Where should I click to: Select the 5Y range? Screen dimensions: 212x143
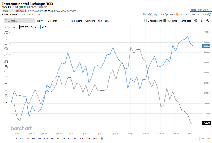(x=75, y=139)
